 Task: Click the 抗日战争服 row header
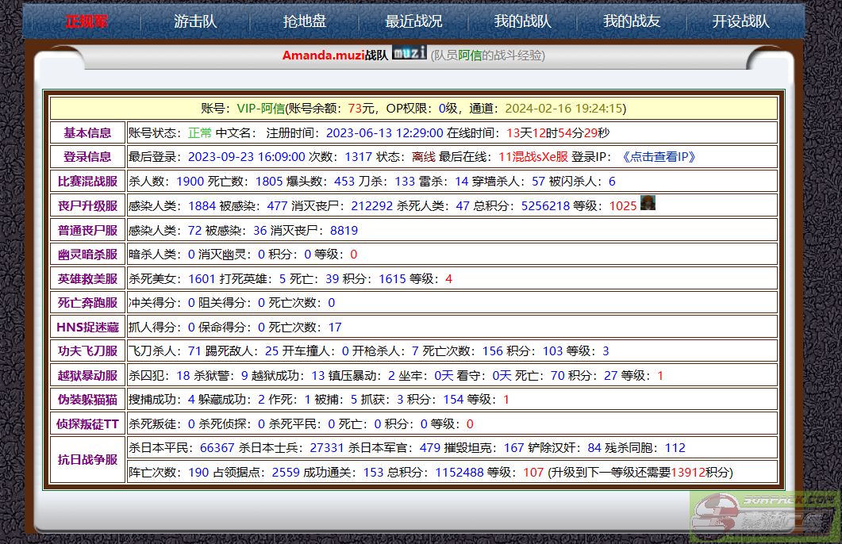(x=87, y=459)
